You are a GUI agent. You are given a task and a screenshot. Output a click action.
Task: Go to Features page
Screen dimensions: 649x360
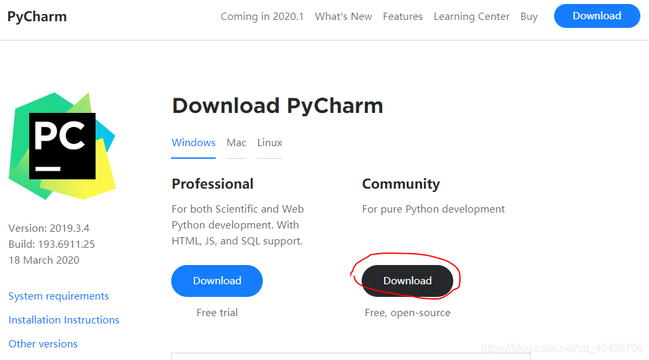[403, 17]
